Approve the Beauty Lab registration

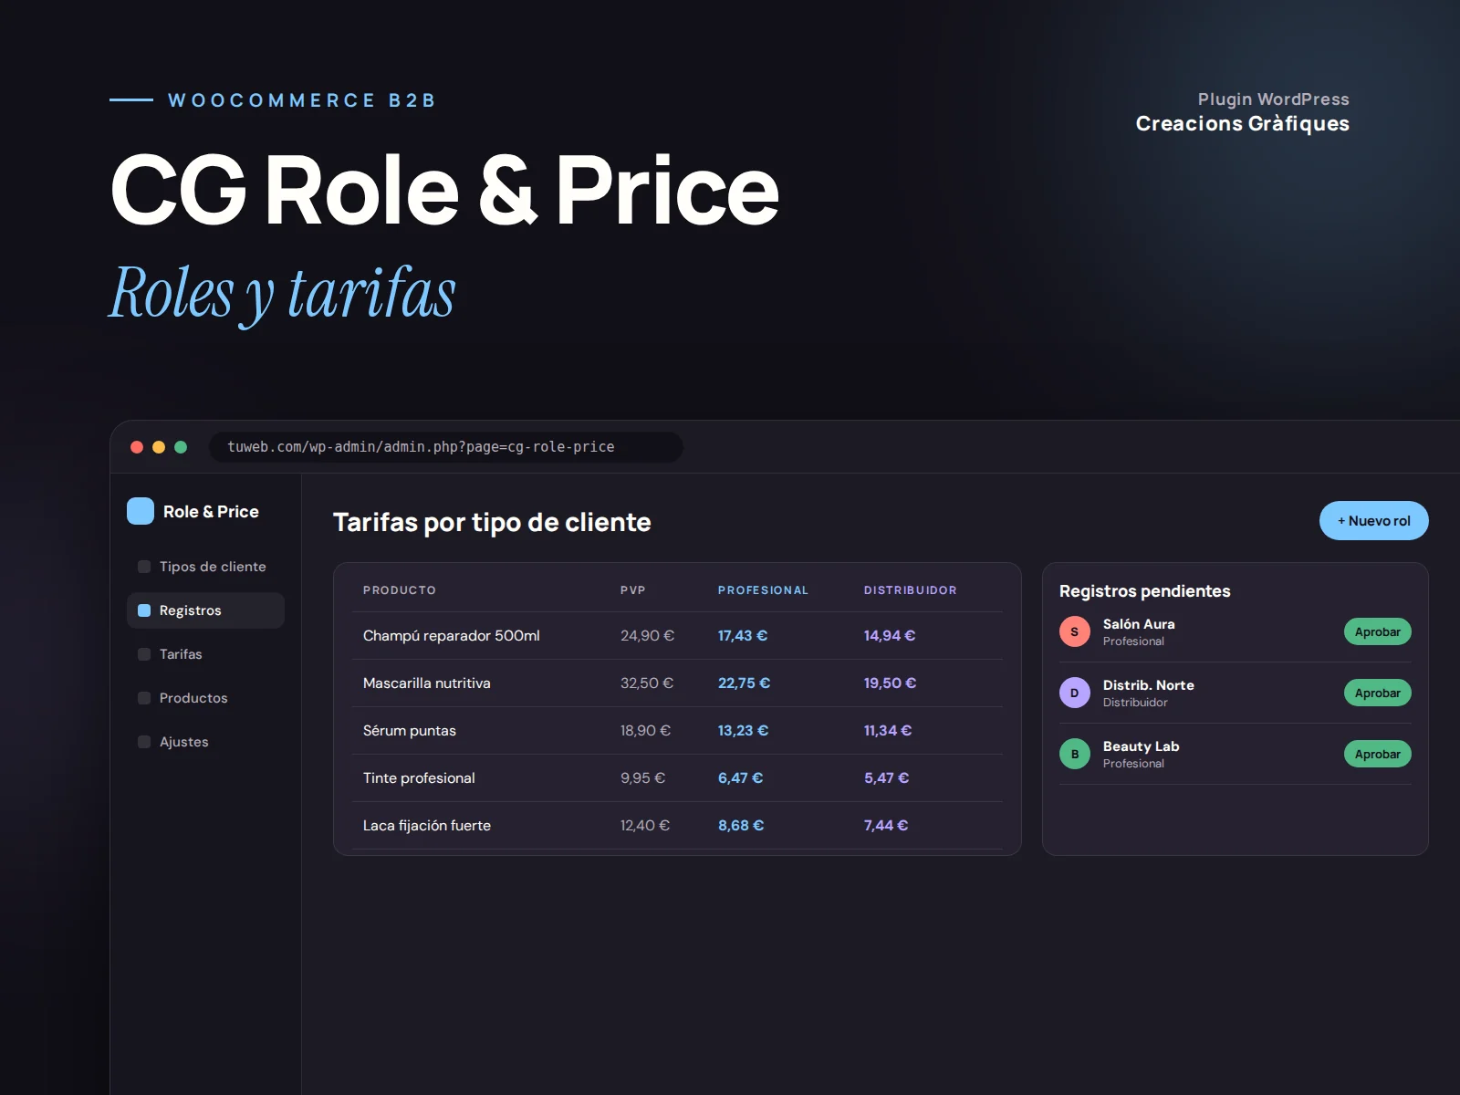point(1378,754)
